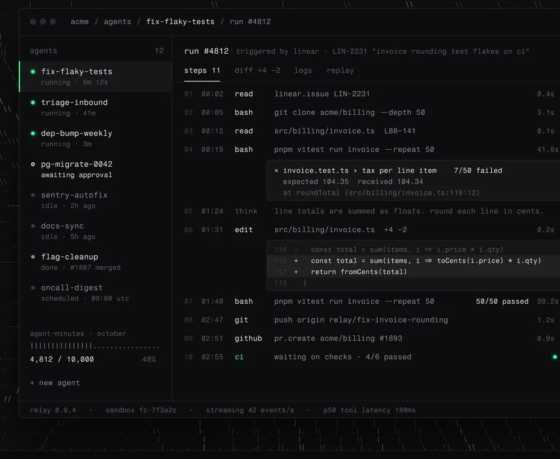Click run #4812 in breadcrumb

[250, 22]
